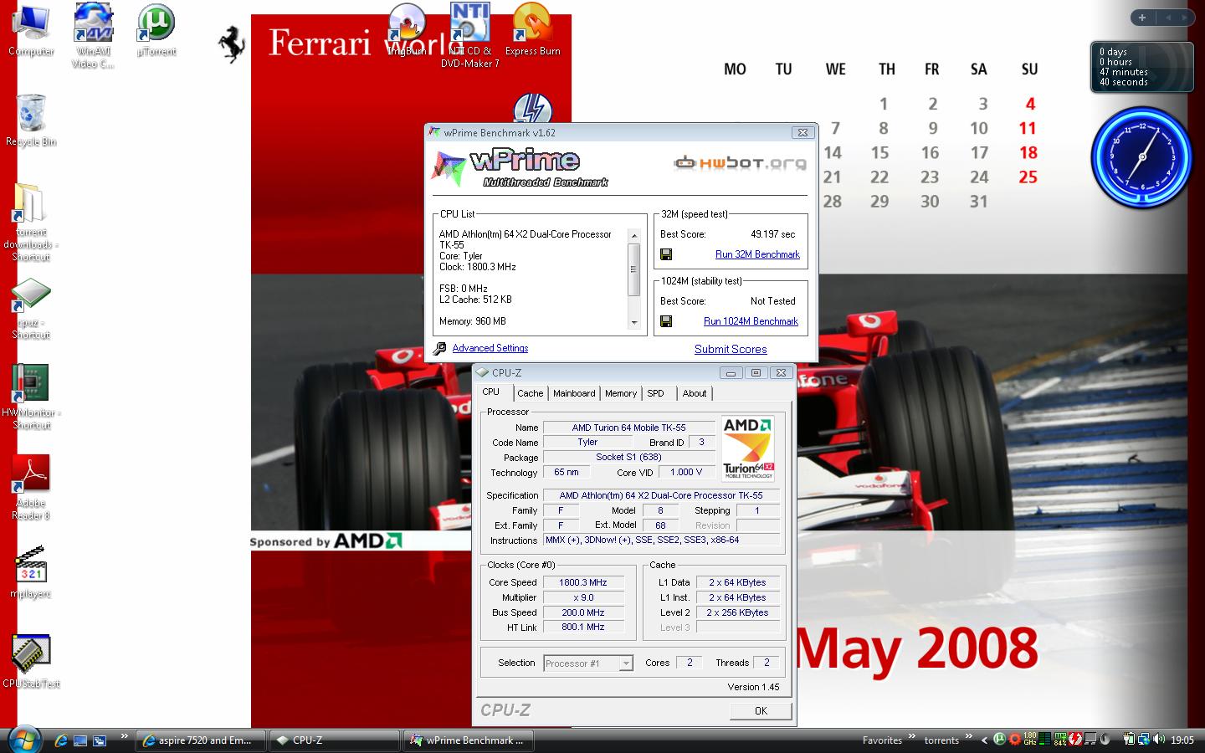
Task: Click the Run 1024M Benchmark link
Action: click(751, 321)
